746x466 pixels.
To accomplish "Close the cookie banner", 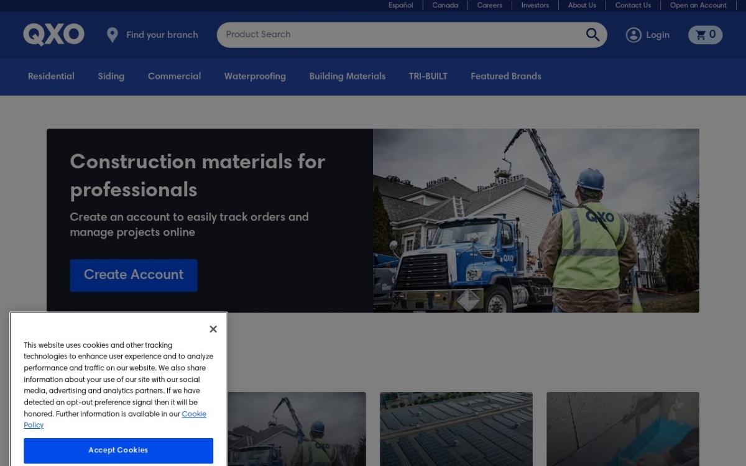I will click(x=213, y=329).
